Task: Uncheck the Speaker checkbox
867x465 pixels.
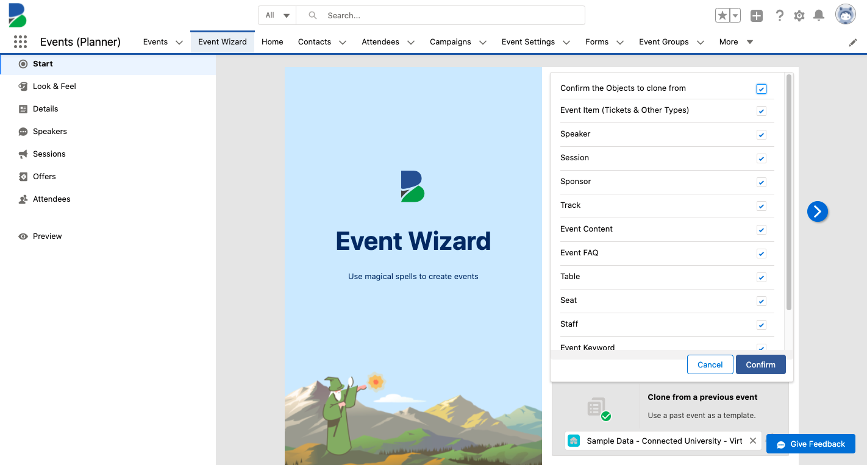Action: pyautogui.click(x=762, y=135)
